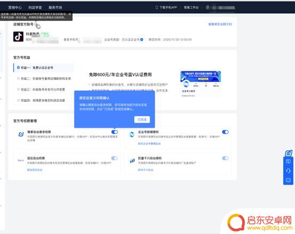Click the info icon beside 店铺官方账号

[x=36, y=24]
